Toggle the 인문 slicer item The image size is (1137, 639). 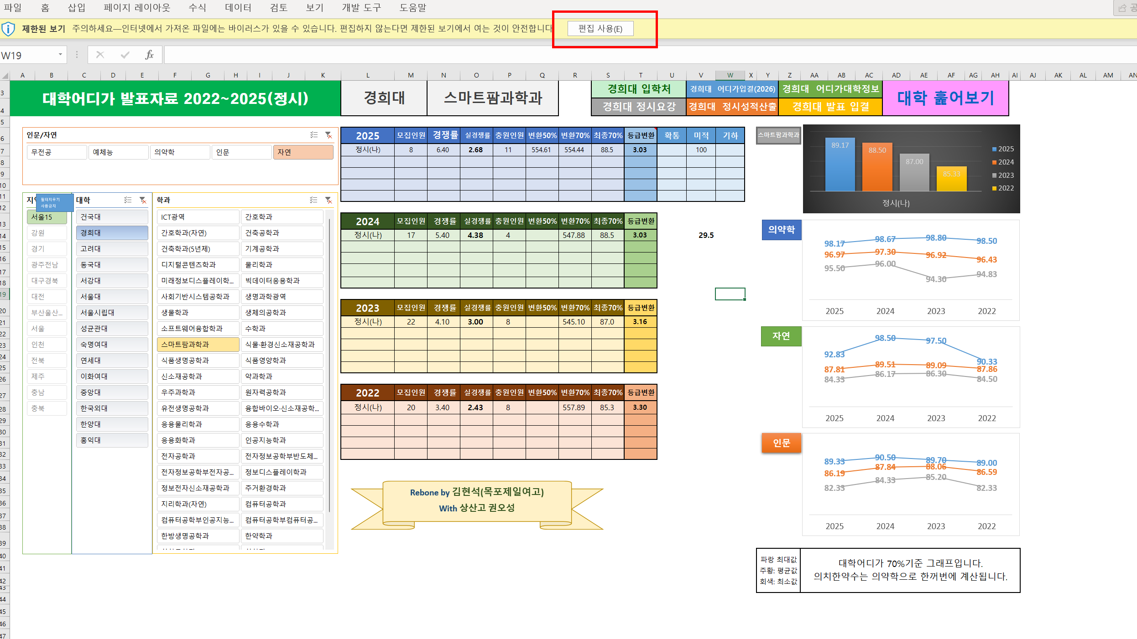[x=241, y=152]
